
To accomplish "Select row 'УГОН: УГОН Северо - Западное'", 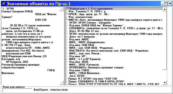I will click(x=114, y=23).
